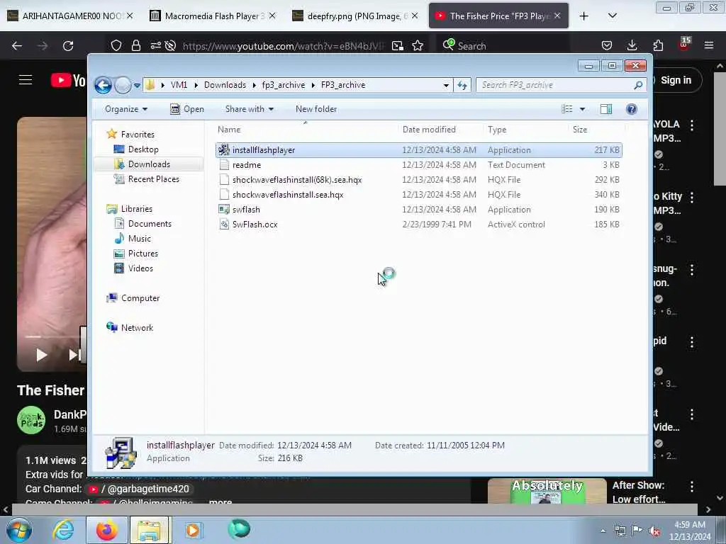Open Recent Places

(x=153, y=179)
